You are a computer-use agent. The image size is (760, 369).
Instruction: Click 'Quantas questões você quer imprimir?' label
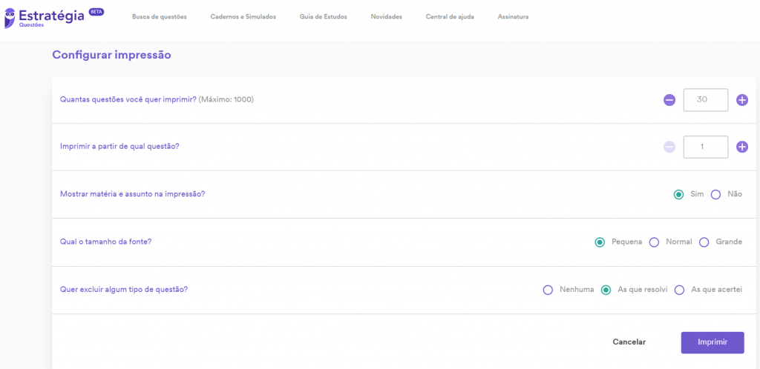[128, 99]
